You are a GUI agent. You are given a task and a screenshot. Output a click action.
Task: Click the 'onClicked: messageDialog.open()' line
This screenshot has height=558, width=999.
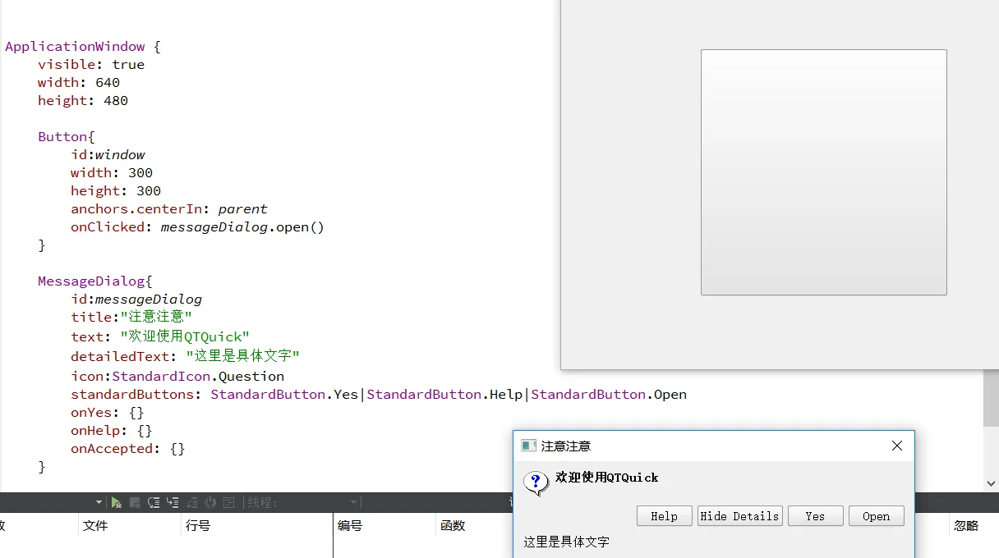(x=198, y=227)
